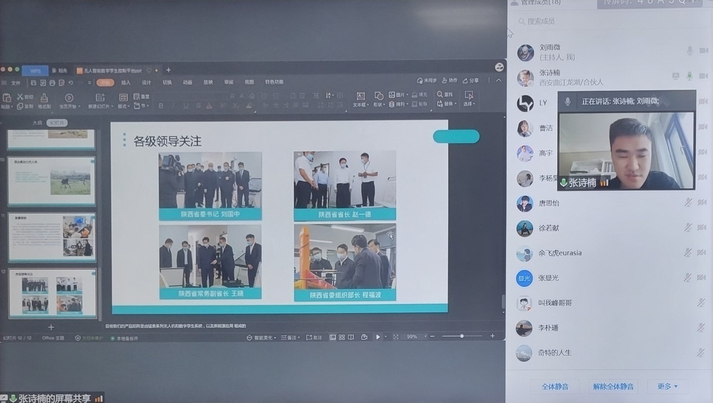Click the 查找 (find) magnifier icon
This screenshot has height=403, width=713.
pos(440,94)
